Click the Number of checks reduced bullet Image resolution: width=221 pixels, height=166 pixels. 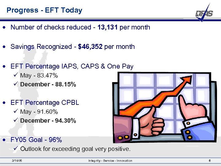point(80,27)
